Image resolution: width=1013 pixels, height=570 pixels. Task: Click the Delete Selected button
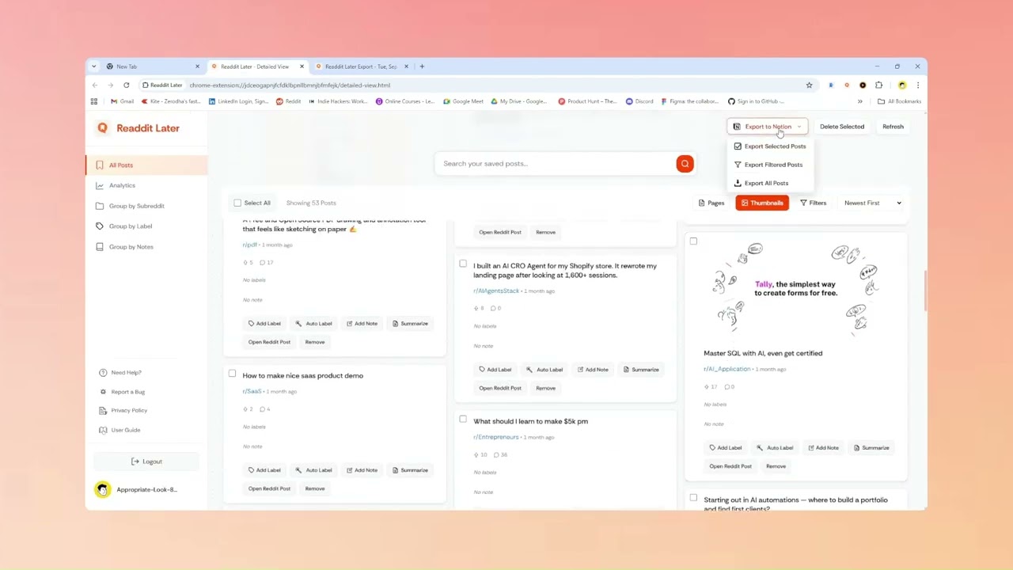tap(841, 127)
